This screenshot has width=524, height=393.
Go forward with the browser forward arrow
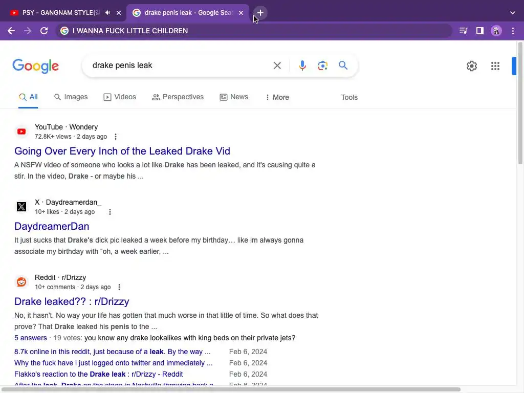click(28, 31)
